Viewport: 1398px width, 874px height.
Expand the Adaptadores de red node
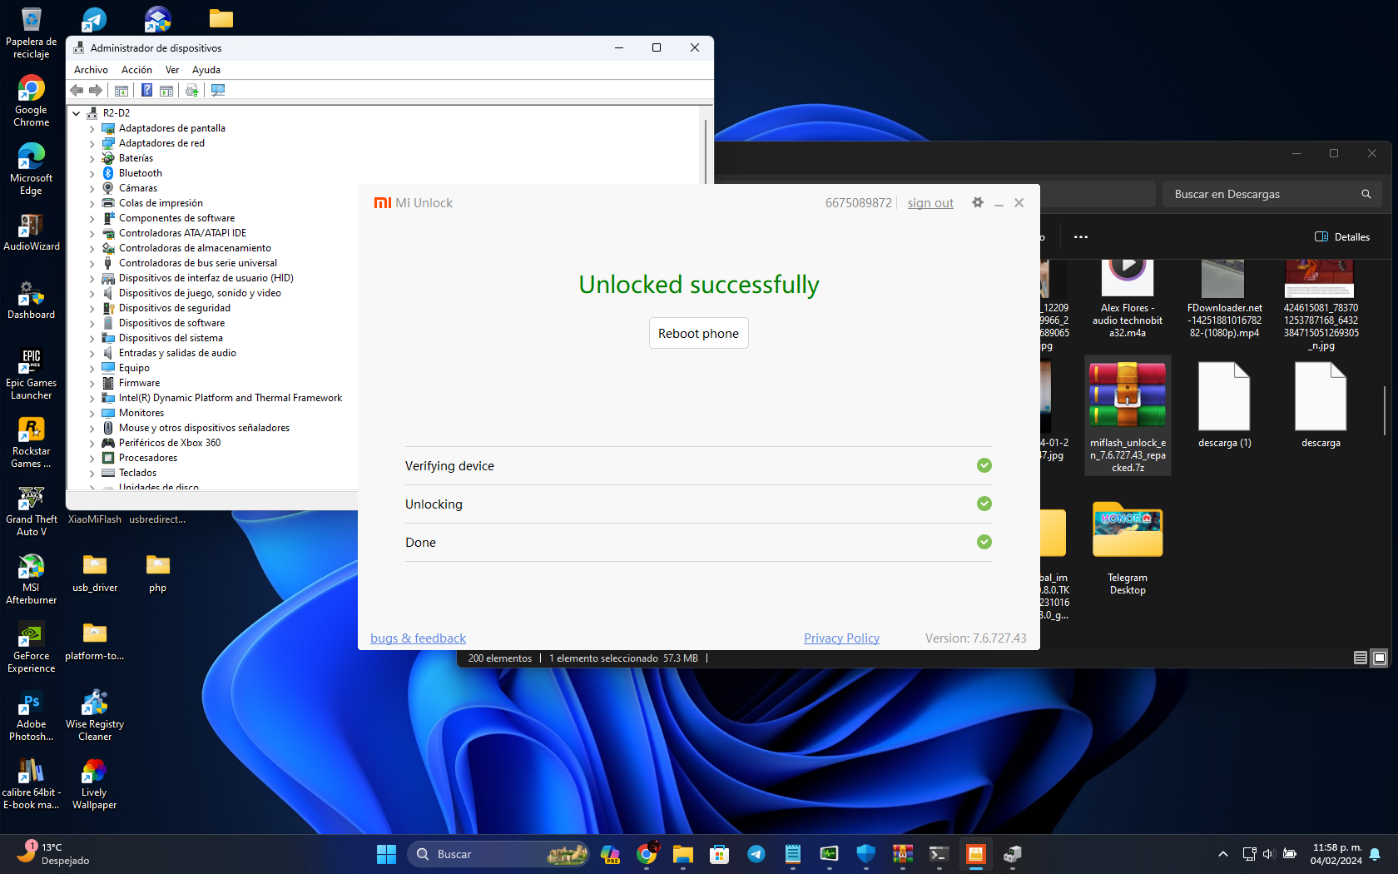pos(92,143)
